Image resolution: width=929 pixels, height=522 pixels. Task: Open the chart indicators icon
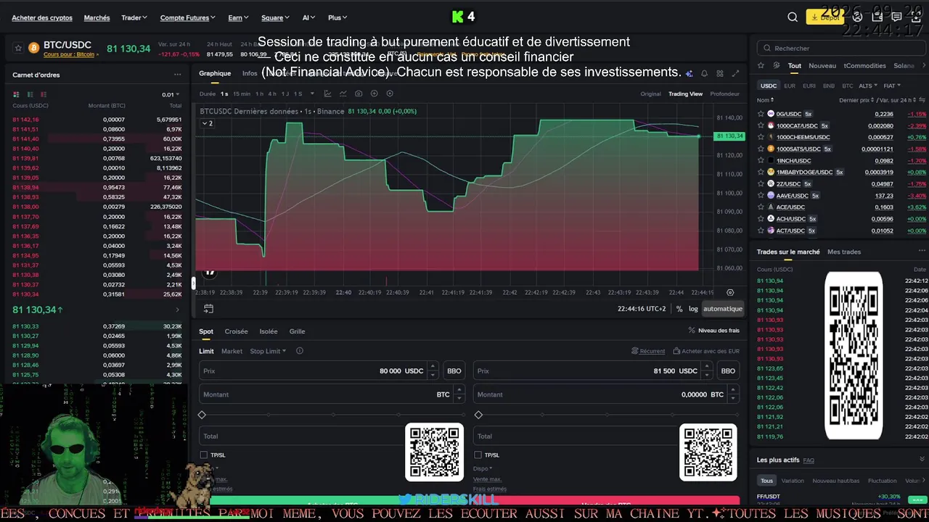pyautogui.click(x=343, y=94)
